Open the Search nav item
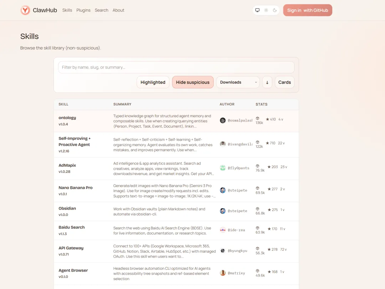This screenshot has height=289, width=385. point(101,10)
